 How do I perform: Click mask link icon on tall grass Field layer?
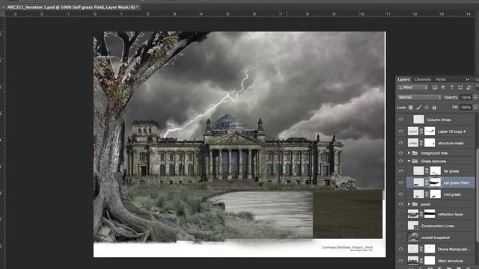point(427,182)
